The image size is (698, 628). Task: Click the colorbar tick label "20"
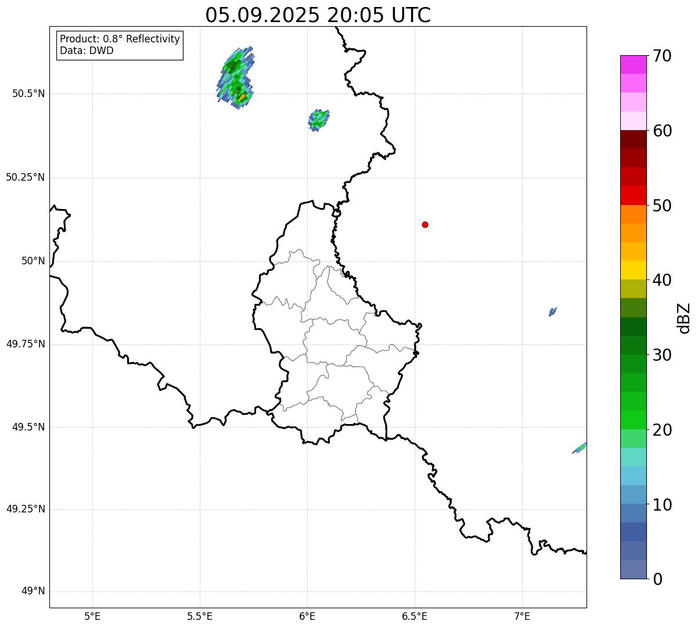(x=662, y=430)
